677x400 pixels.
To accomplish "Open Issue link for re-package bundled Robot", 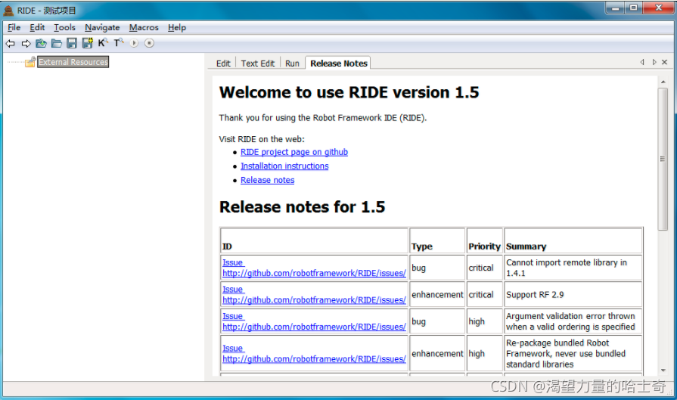I will [314, 353].
